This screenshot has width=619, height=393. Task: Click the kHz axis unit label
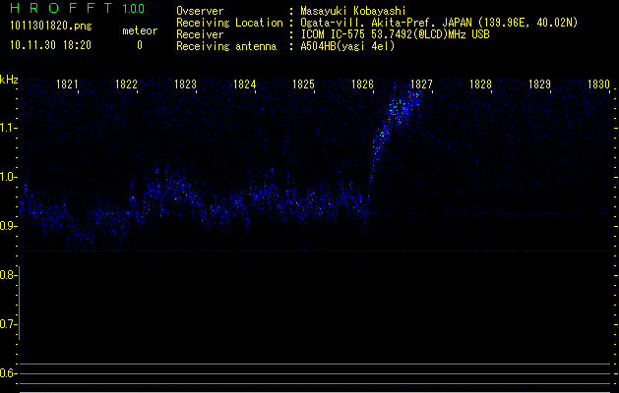(x=9, y=80)
